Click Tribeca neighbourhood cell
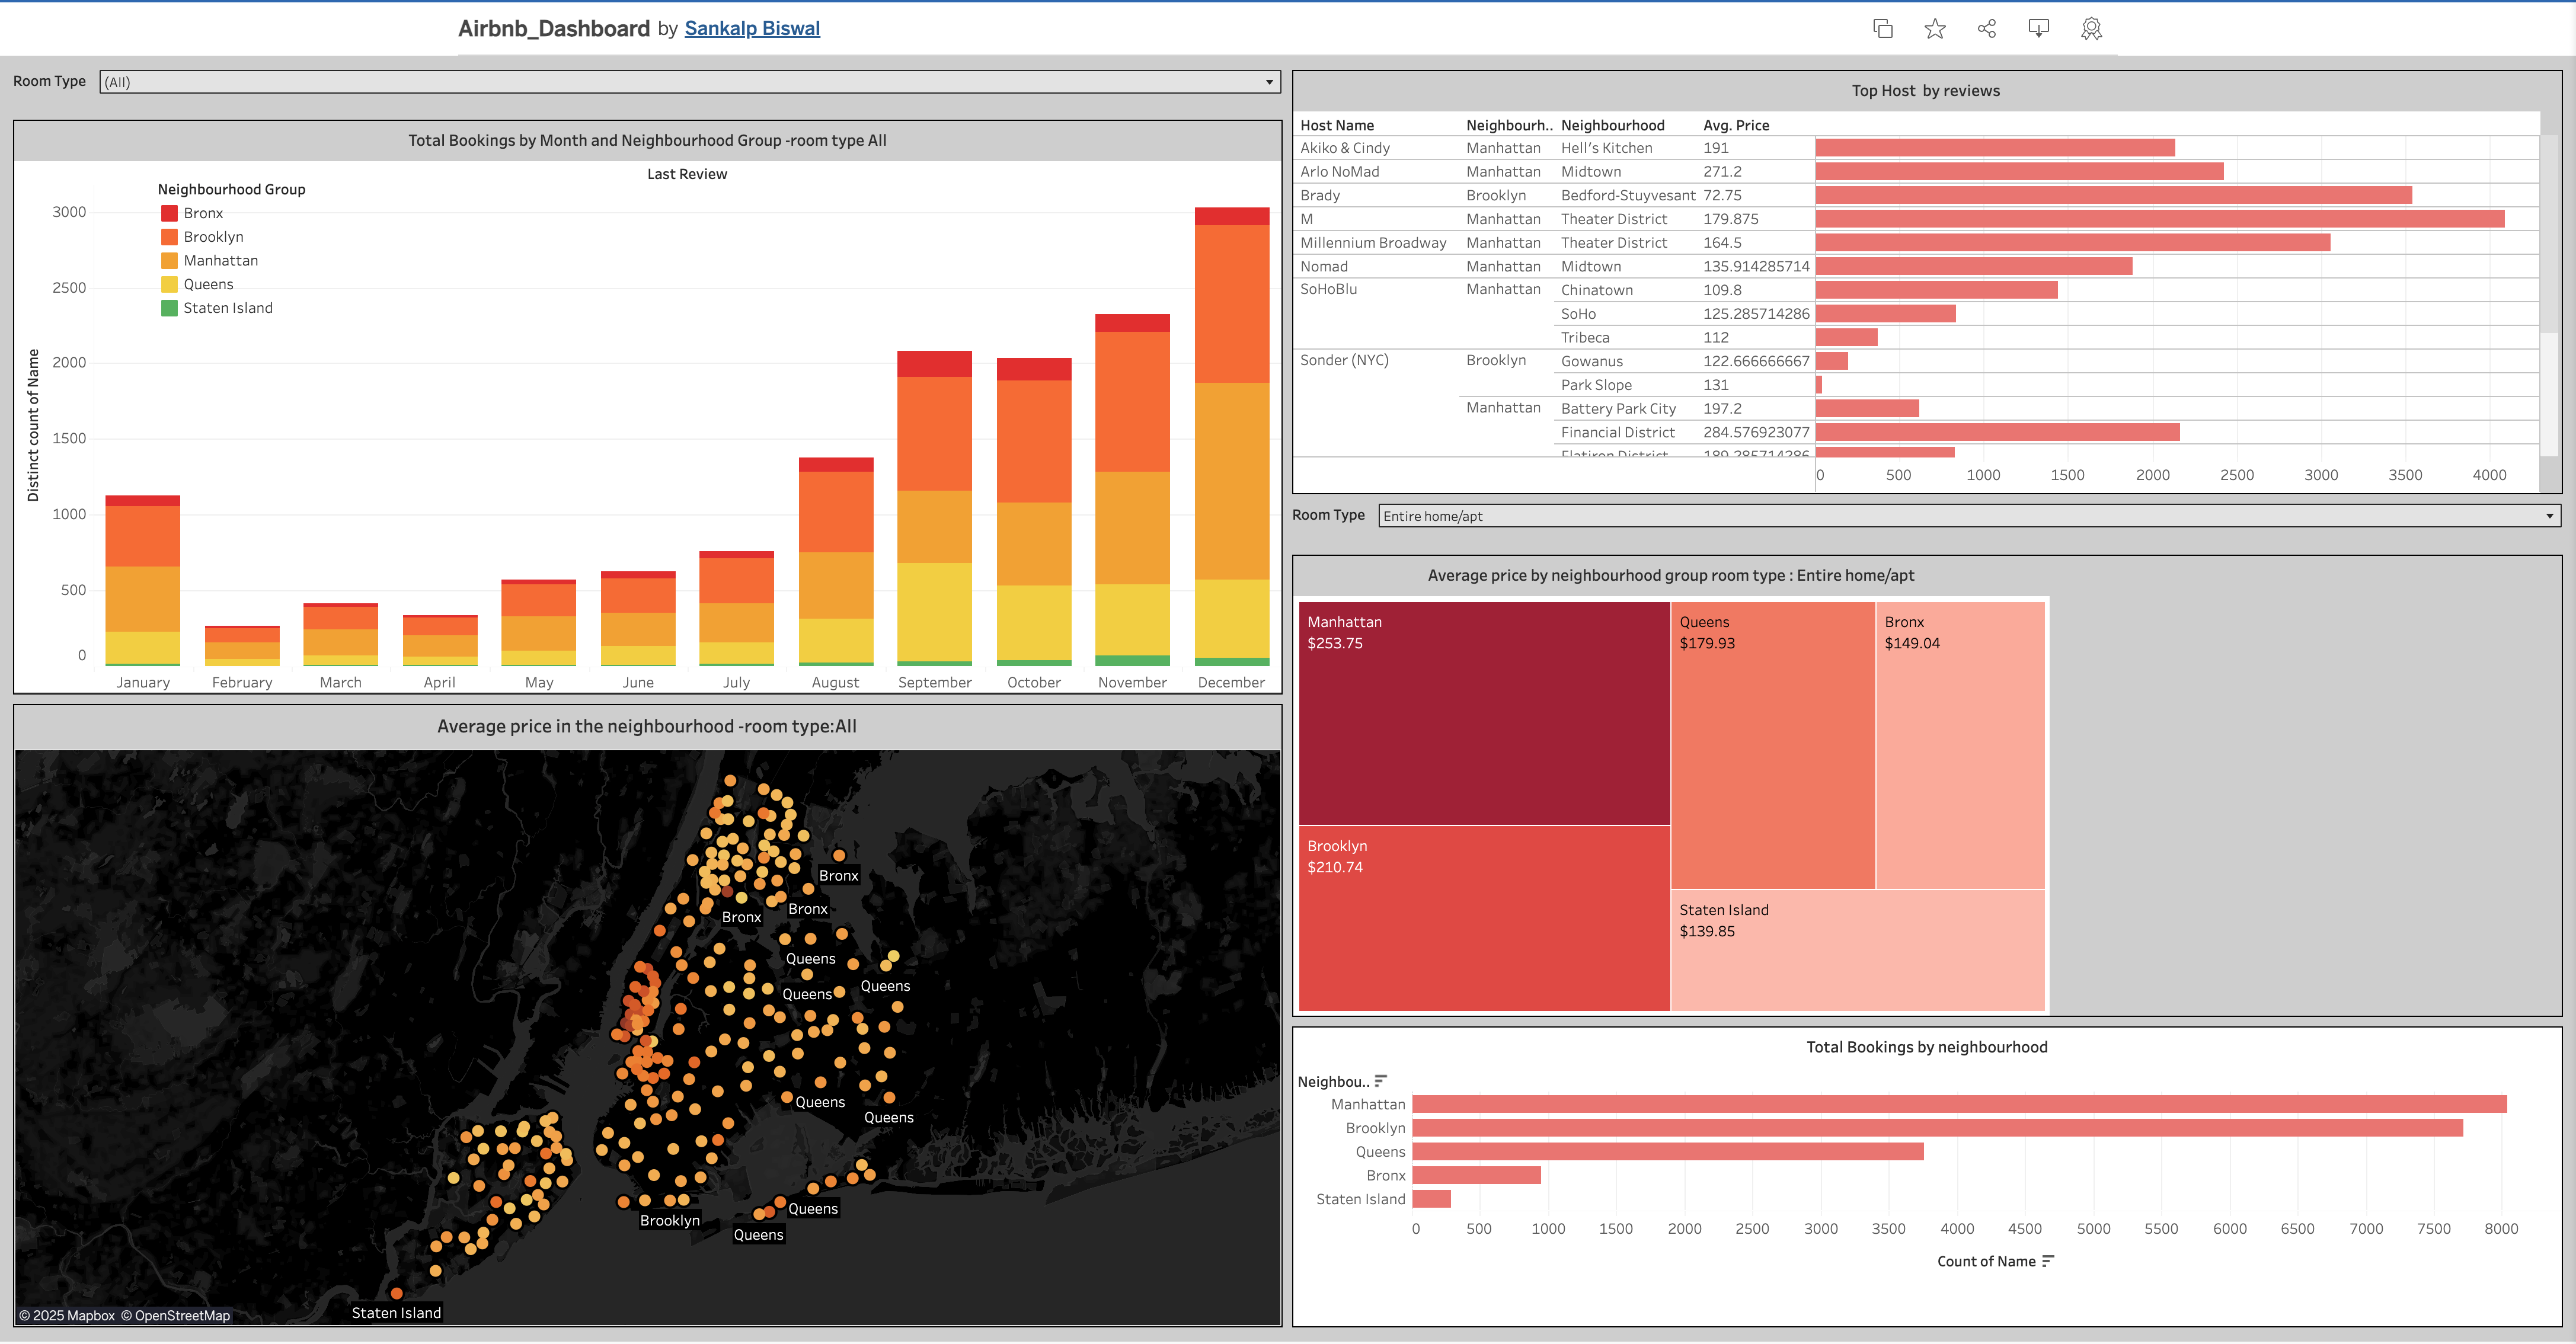Viewport: 2576px width, 1344px height. pos(1585,337)
